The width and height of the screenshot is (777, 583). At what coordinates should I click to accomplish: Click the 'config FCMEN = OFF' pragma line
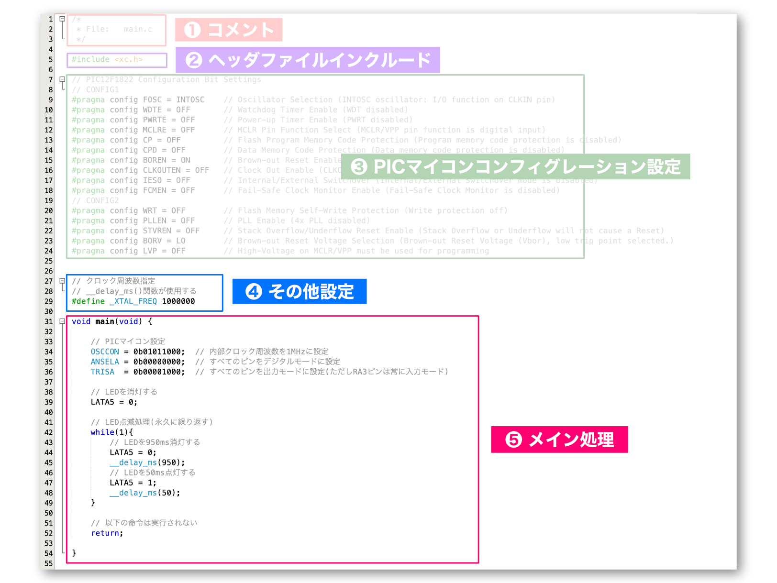[x=133, y=190]
